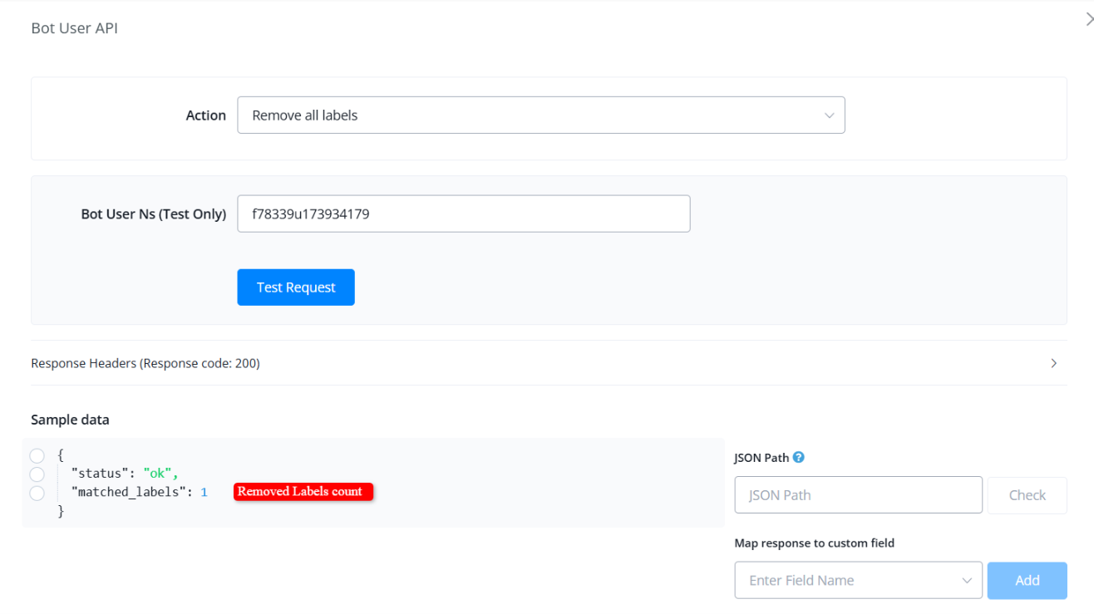Open the Action dropdown showing Remove all labels
The height and width of the screenshot is (614, 1094).
pyautogui.click(x=540, y=115)
